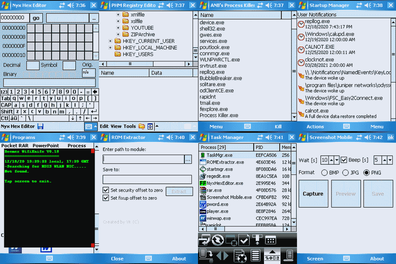Click the device list icon at the end of the Task Manager toolbar
396x264 pixels.
pyautogui.click(x=289, y=256)
